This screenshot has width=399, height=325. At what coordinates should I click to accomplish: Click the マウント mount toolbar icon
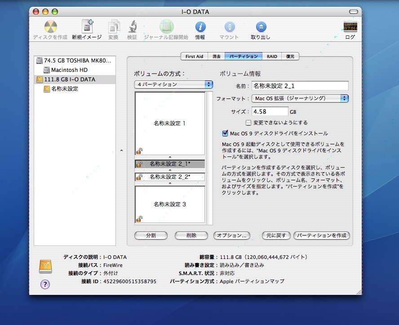click(x=230, y=27)
